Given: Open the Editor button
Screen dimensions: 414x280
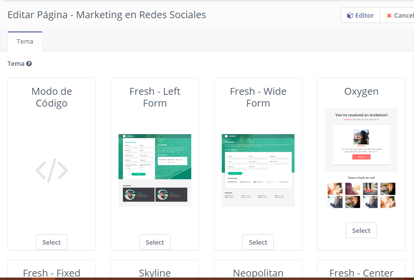Looking at the screenshot, I should pyautogui.click(x=360, y=16).
